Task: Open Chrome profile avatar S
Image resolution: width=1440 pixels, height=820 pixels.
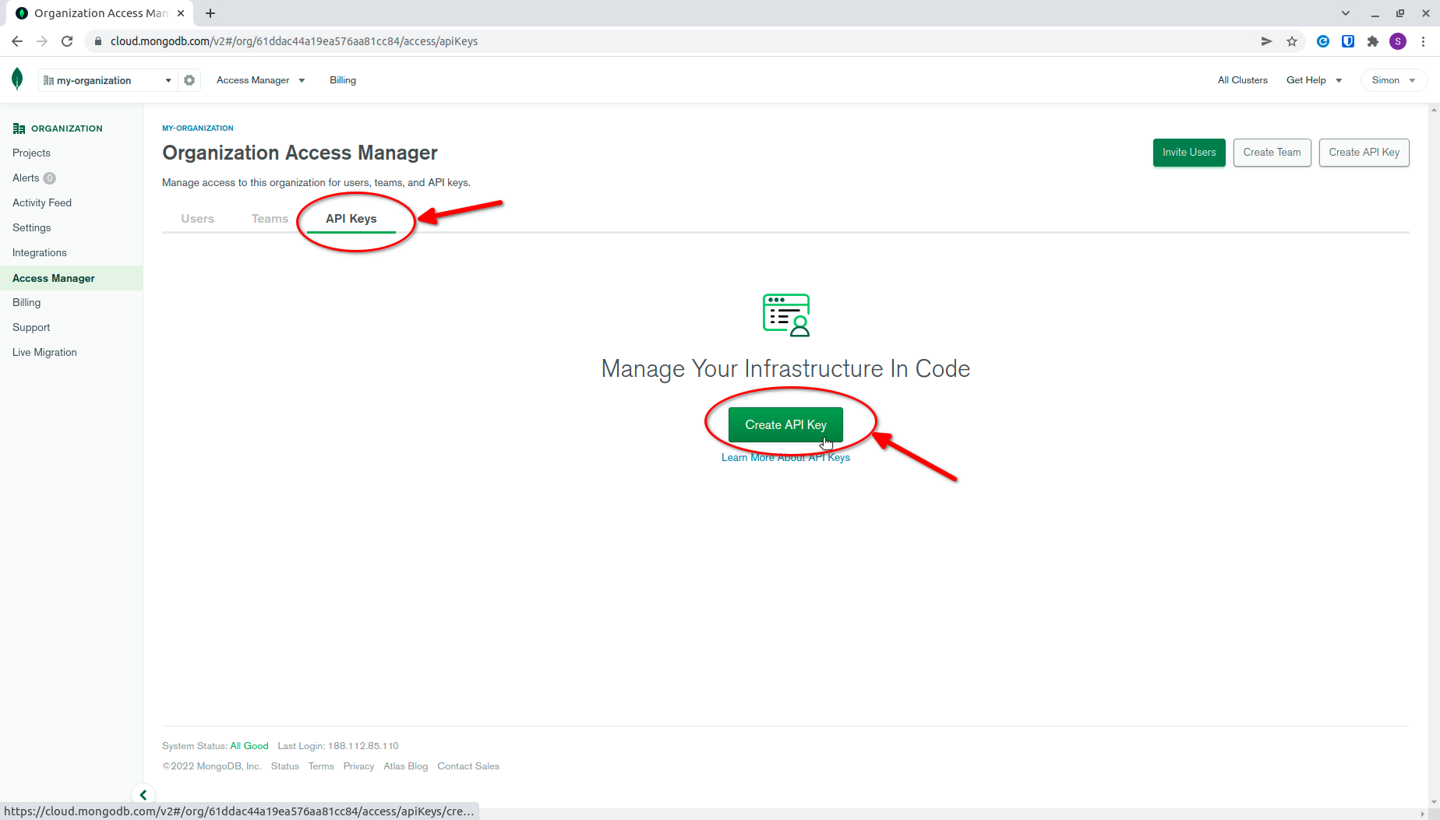Action: click(1398, 41)
